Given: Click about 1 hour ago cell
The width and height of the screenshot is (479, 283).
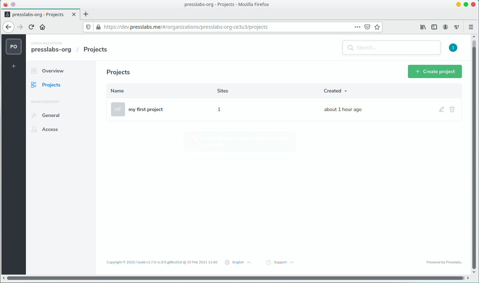Looking at the screenshot, I should click(x=343, y=109).
